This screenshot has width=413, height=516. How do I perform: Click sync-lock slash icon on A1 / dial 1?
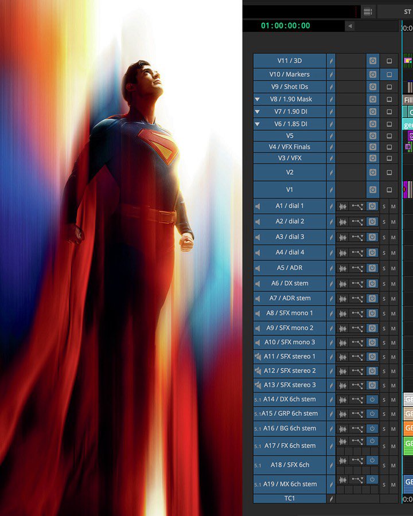pyautogui.click(x=331, y=206)
